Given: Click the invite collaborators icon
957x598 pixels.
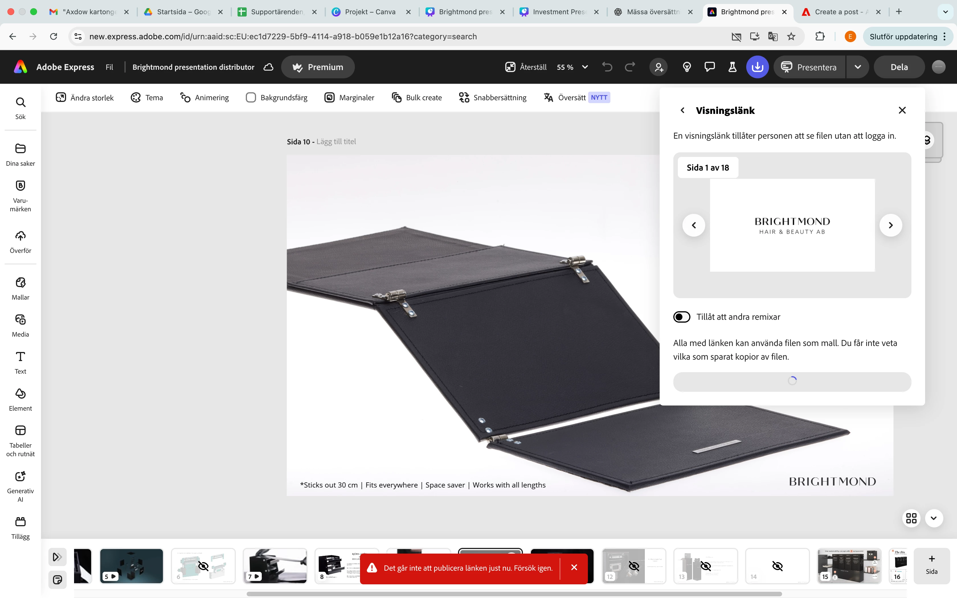Looking at the screenshot, I should pos(659,67).
